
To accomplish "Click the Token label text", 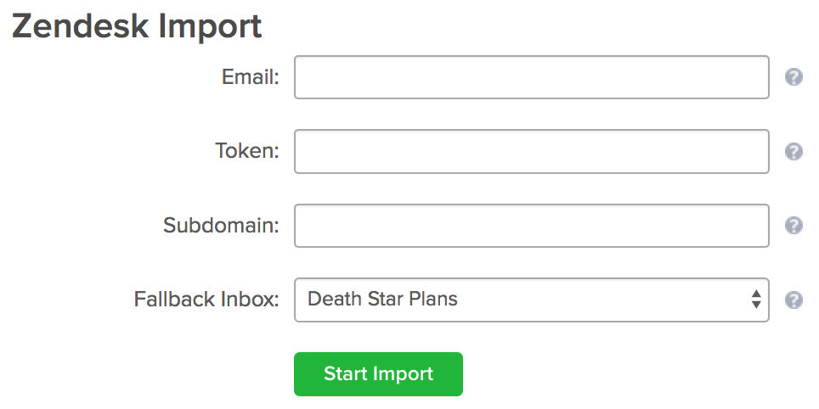I will [x=247, y=151].
